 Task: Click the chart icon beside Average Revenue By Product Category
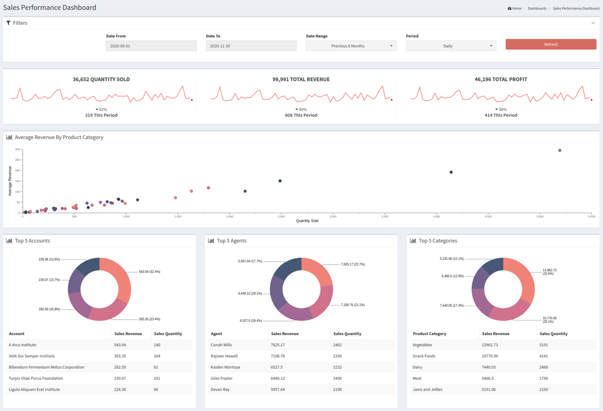point(9,137)
